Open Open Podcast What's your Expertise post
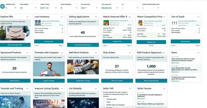 (x=150, y=104)
